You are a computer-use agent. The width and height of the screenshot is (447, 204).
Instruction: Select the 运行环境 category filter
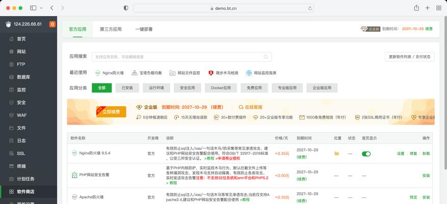pyautogui.click(x=156, y=88)
